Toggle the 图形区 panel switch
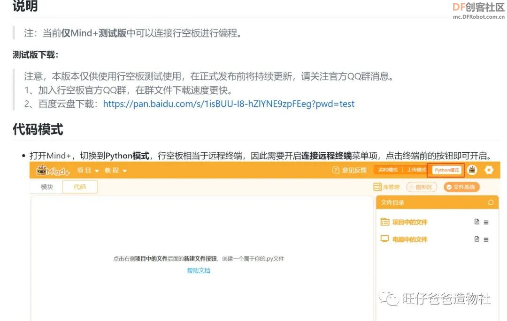Image resolution: width=507 pixels, height=321 pixels. pyautogui.click(x=422, y=187)
